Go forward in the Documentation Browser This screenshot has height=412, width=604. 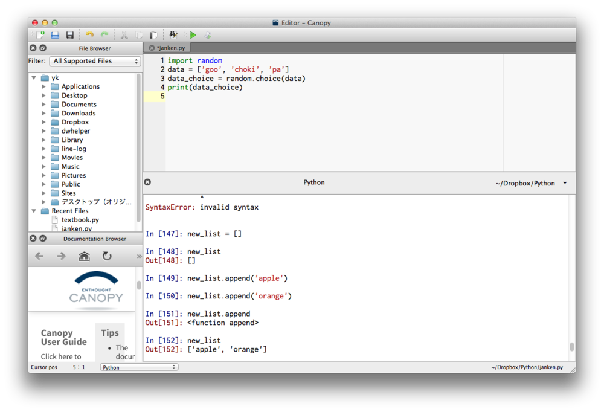[61, 256]
